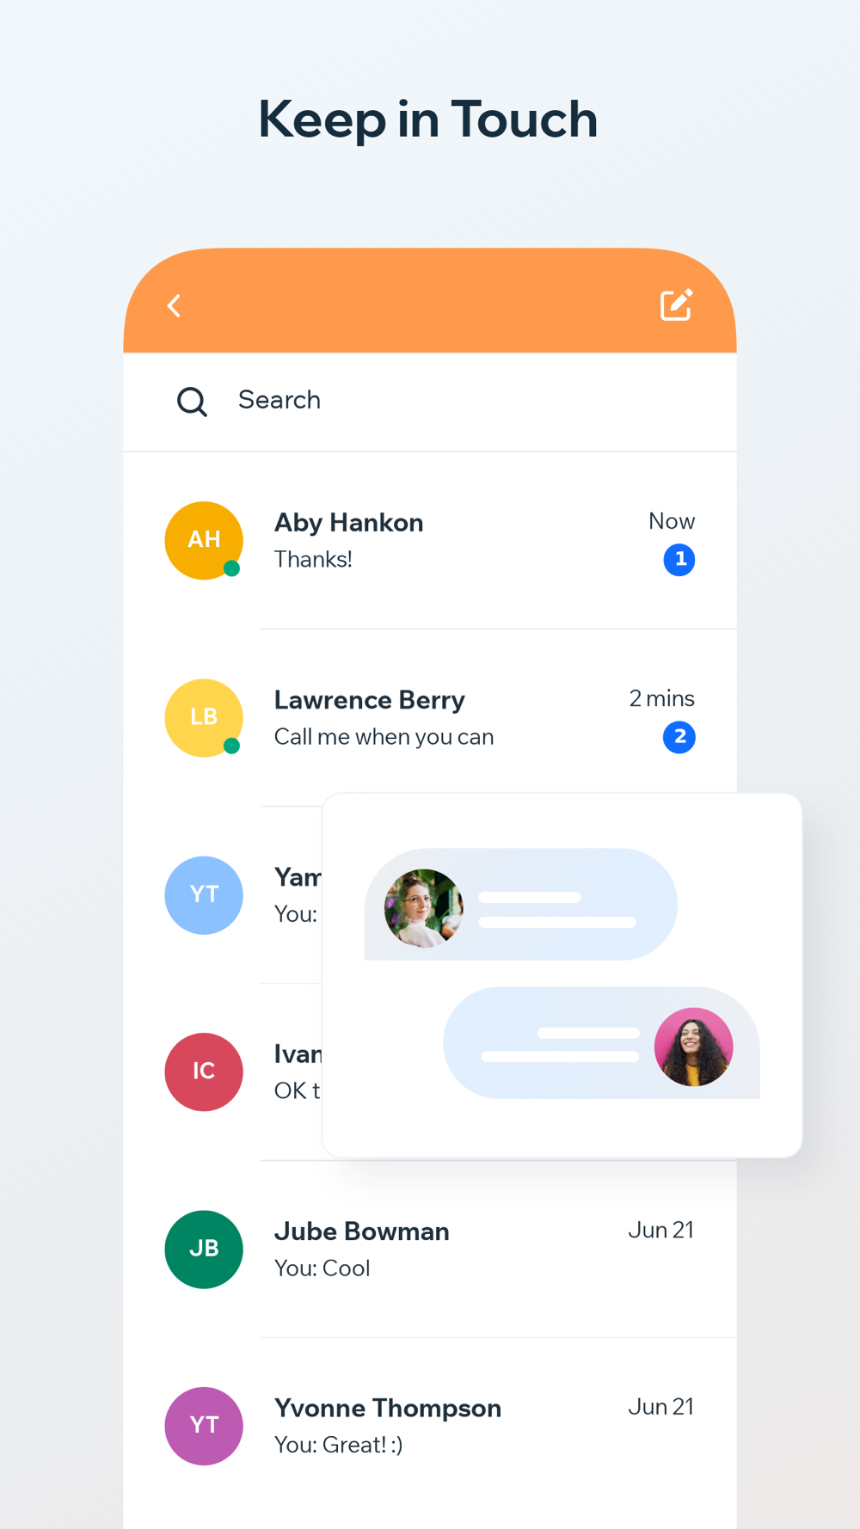Open the Yvonne Thompson conversation
The image size is (860, 1529).
coord(430,1426)
